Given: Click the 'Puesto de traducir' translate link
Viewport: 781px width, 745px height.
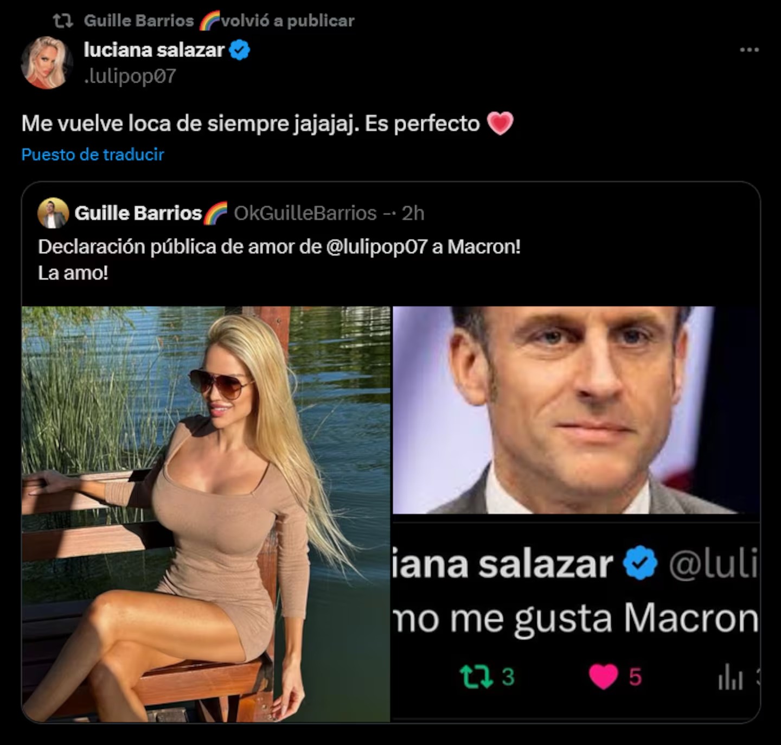Looking at the screenshot, I should tap(93, 155).
